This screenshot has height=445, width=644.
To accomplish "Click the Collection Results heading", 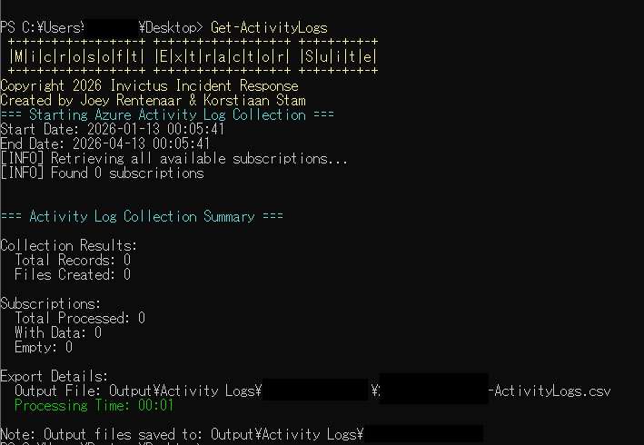I will (69, 245).
